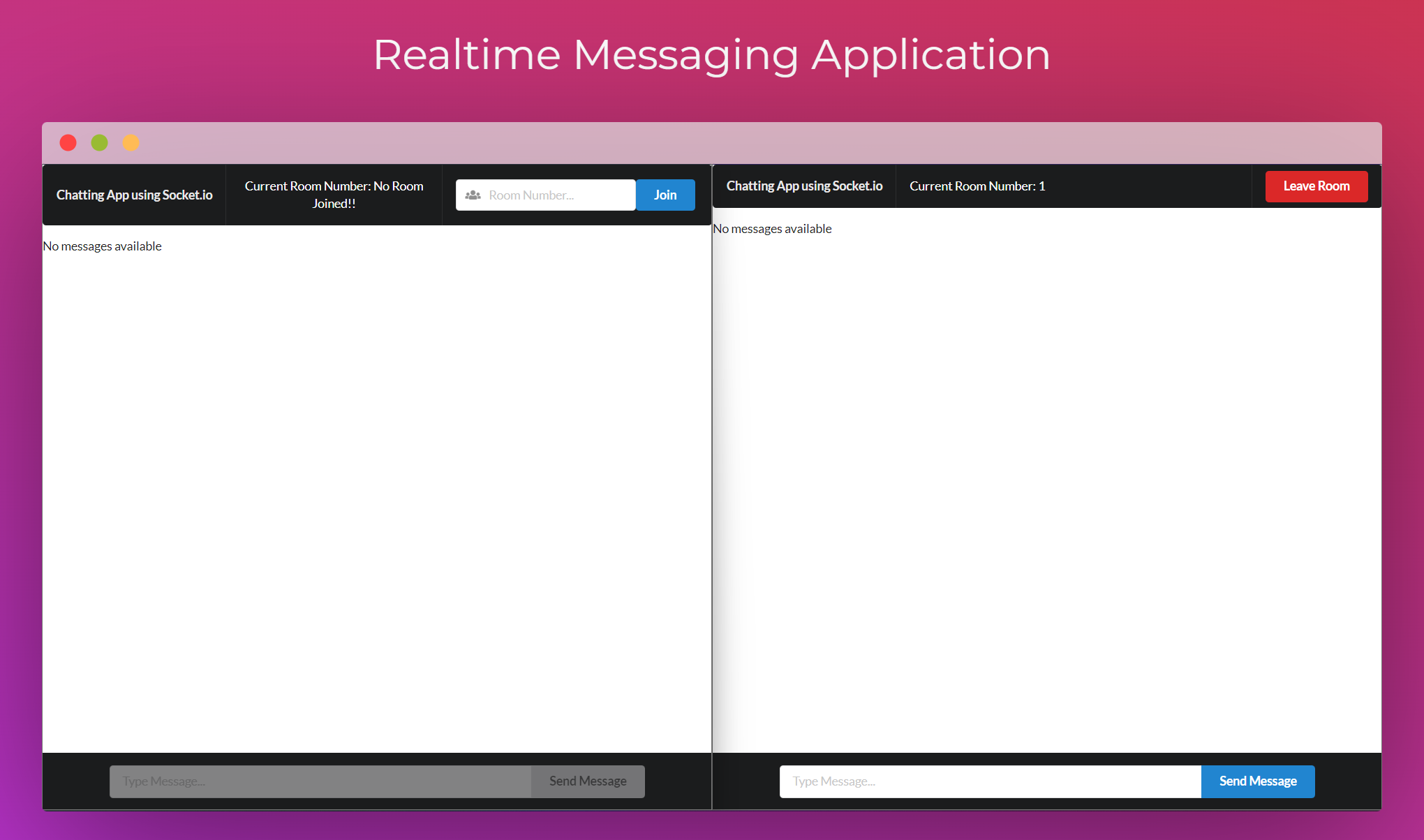Click the blue Send Message button in right pane
The image size is (1424, 840).
tap(1258, 781)
